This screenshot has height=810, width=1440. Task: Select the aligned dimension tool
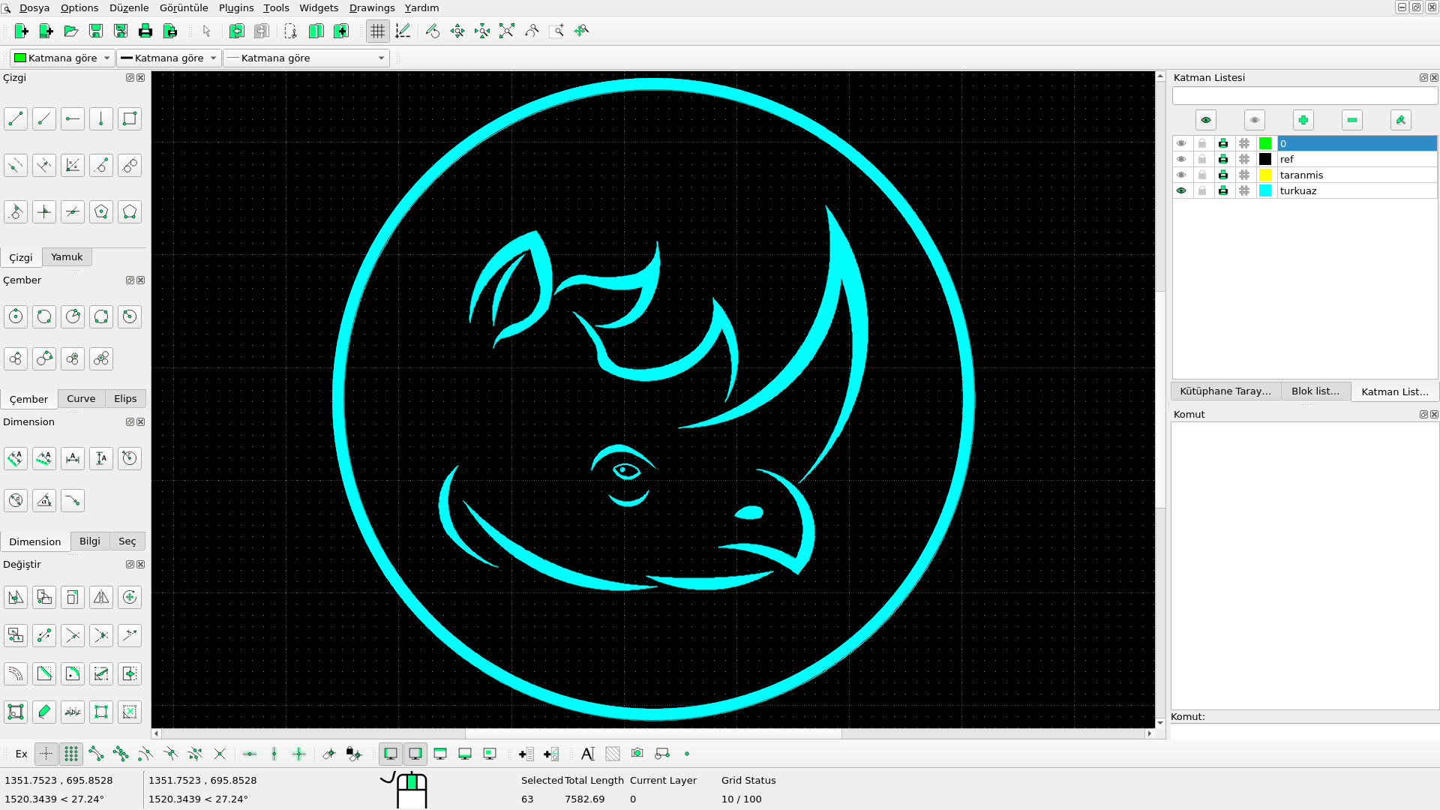tap(16, 458)
